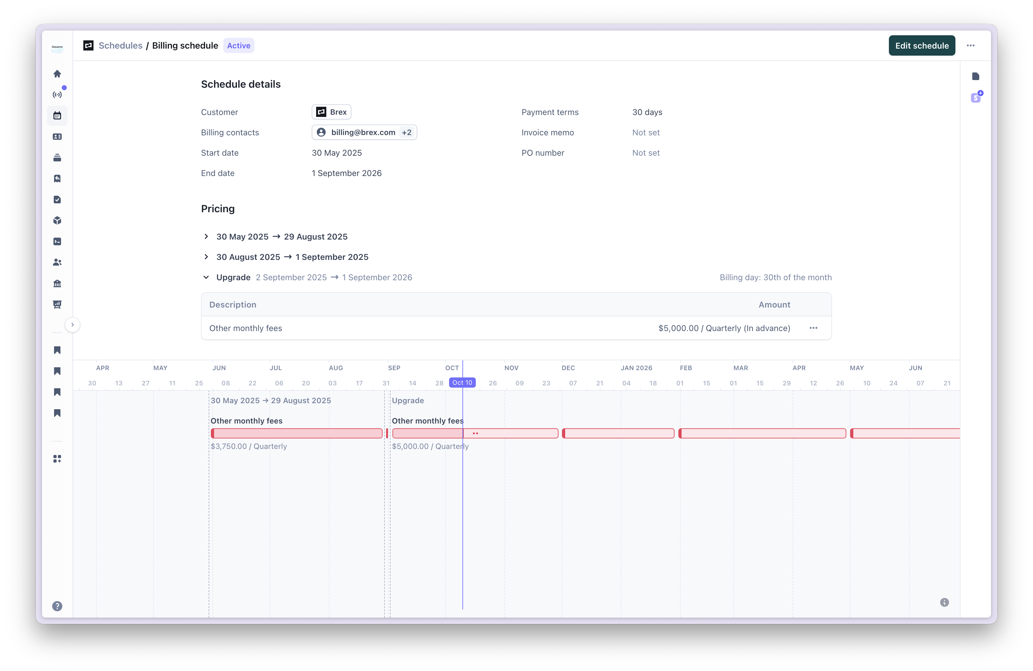The image size is (1033, 671).
Task: Expand the 30 May 2025 pricing phase
Action: tap(206, 237)
